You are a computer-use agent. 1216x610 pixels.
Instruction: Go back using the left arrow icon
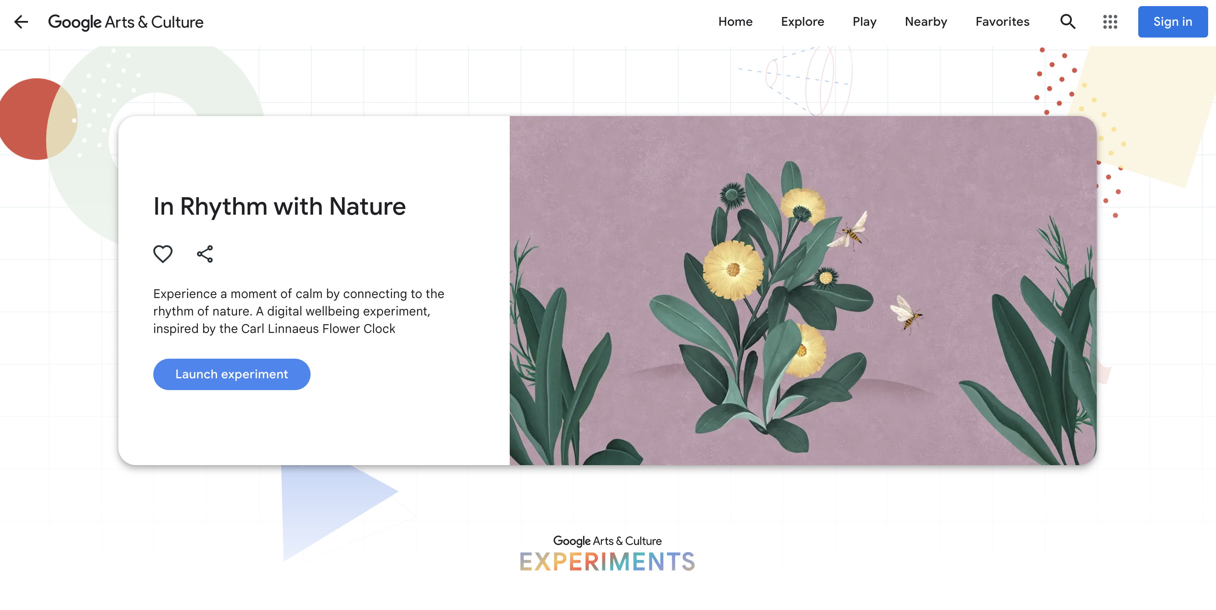(x=21, y=22)
